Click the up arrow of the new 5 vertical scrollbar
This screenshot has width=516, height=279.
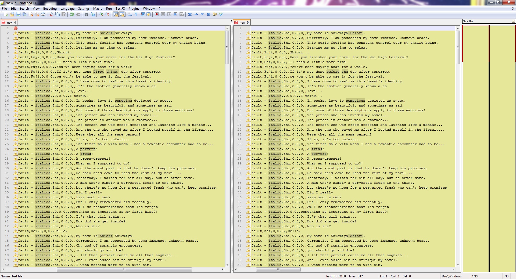(458, 28)
